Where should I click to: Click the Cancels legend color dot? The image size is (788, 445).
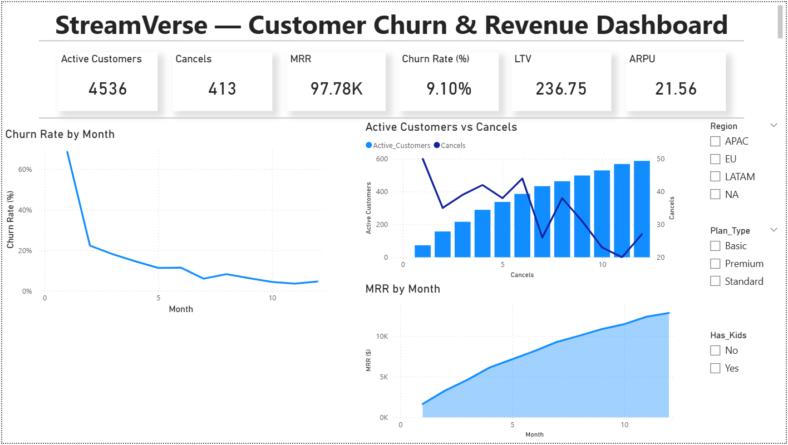click(x=437, y=146)
